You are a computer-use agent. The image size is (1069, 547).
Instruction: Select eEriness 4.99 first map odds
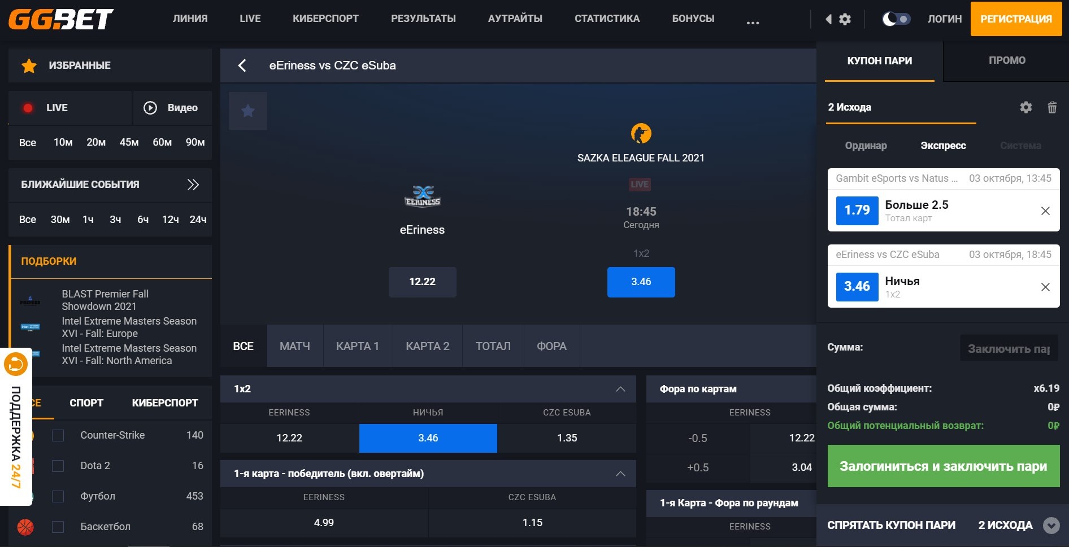tap(324, 523)
